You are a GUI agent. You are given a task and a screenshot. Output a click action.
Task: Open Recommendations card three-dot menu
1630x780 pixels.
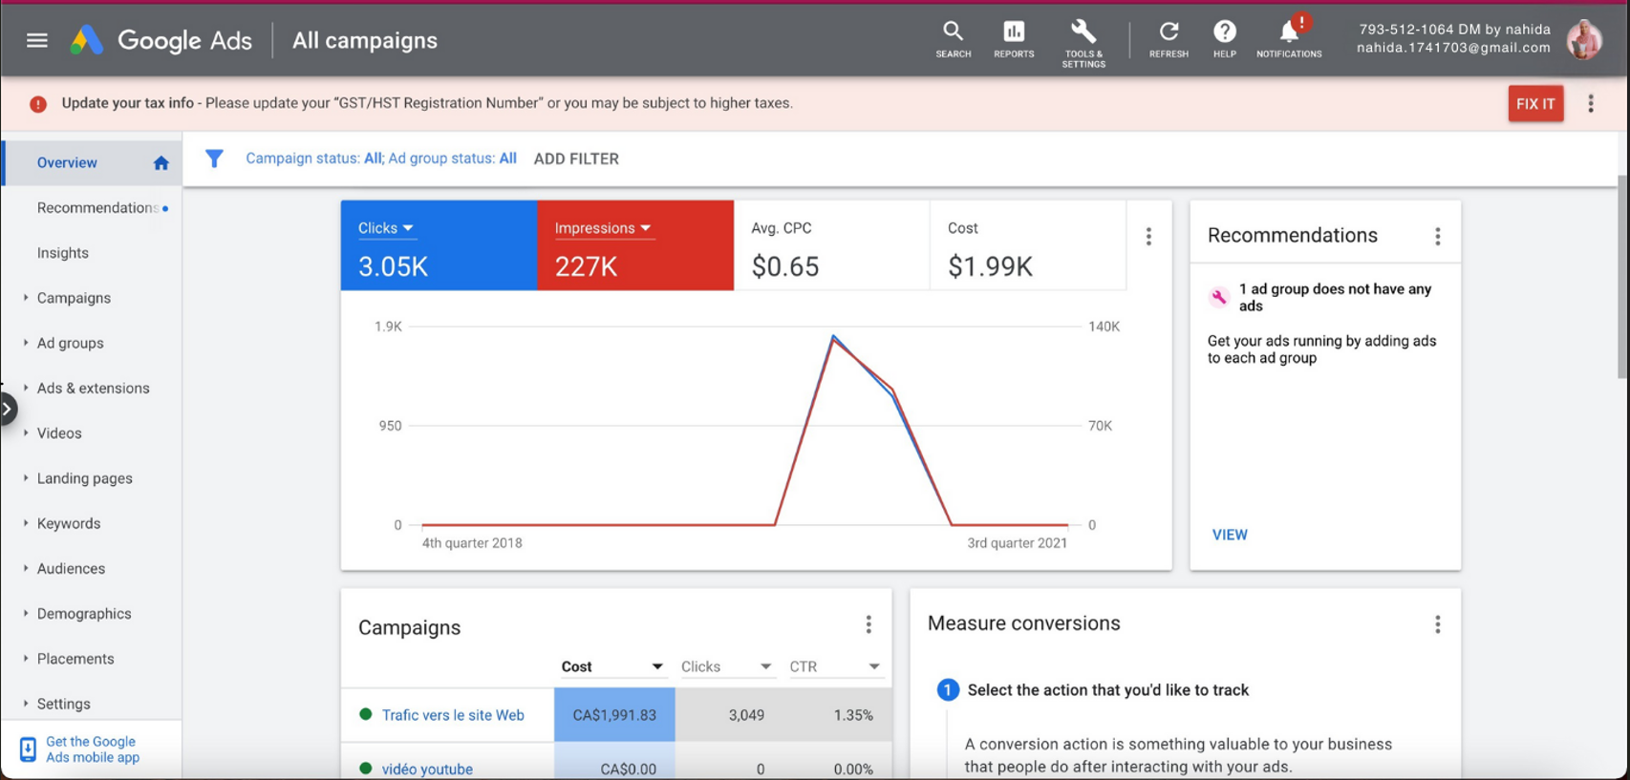[1437, 237]
